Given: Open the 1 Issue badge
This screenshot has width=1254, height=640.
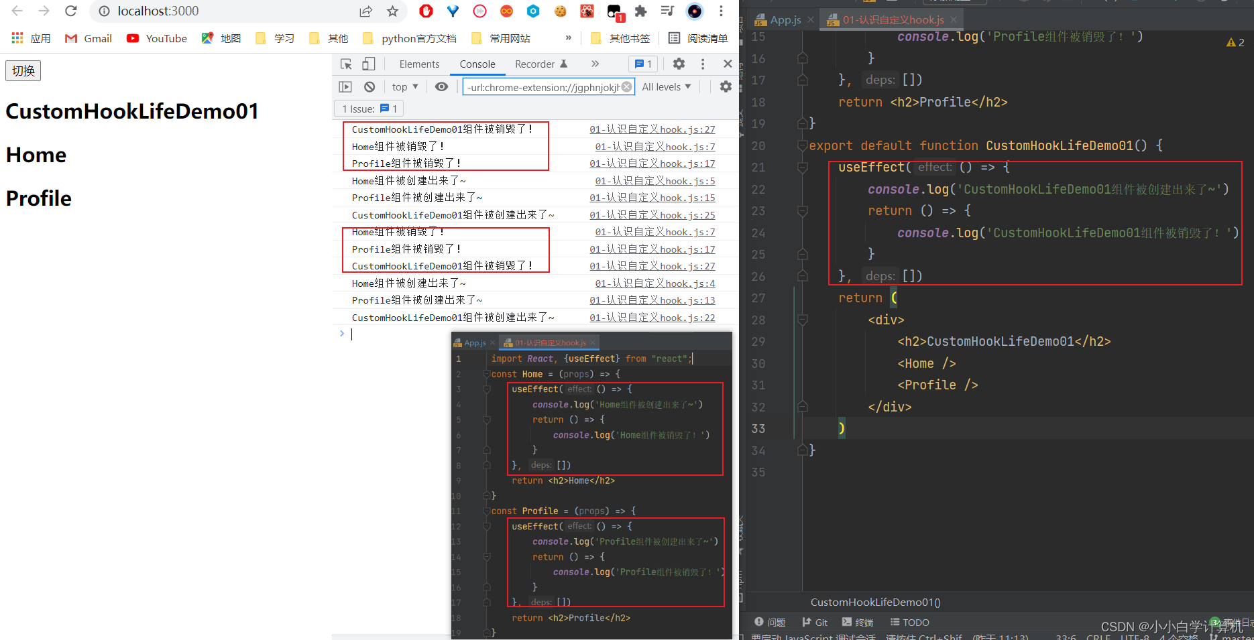Looking at the screenshot, I should pyautogui.click(x=369, y=109).
